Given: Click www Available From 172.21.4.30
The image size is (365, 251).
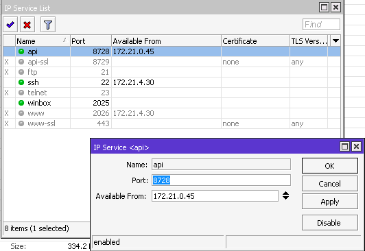Looking at the screenshot, I should pyautogui.click(x=133, y=113).
